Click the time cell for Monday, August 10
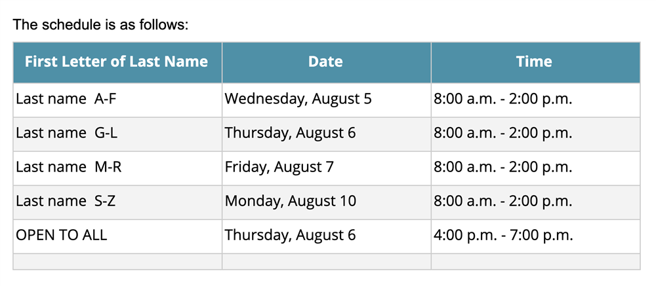Viewport: 656px width, 286px height. (535, 202)
